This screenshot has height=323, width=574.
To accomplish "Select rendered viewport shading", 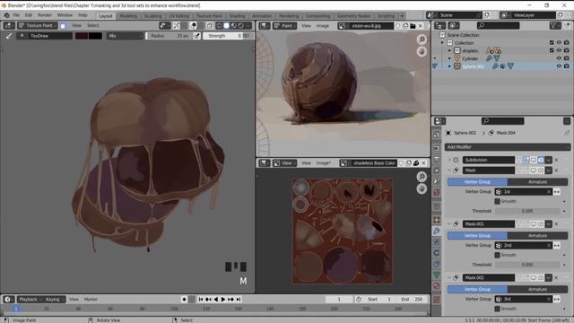I will click(x=241, y=26).
